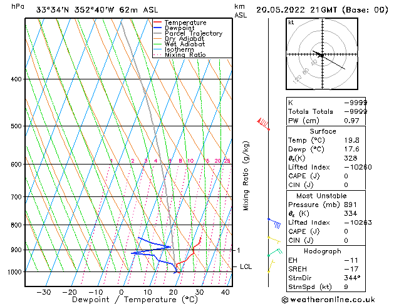
Task: Click the hodograph center point
Action: tap(322, 54)
